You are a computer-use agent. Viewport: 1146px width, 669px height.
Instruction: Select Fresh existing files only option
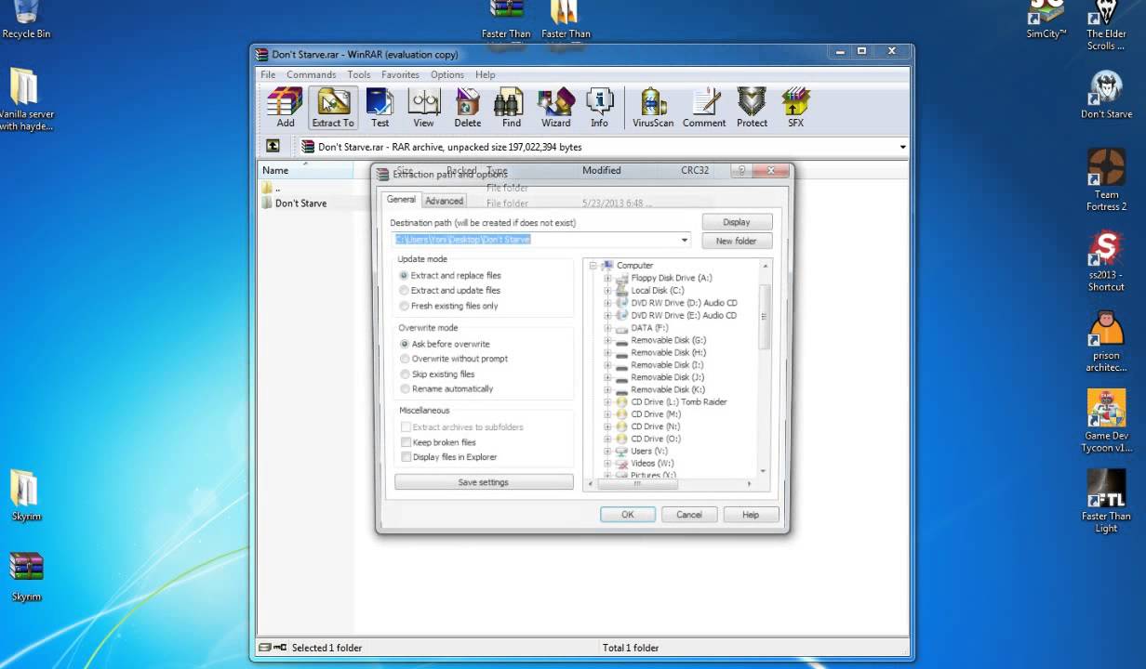(x=448, y=306)
